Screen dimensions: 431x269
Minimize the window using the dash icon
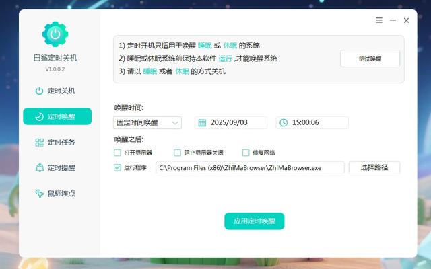(x=393, y=20)
